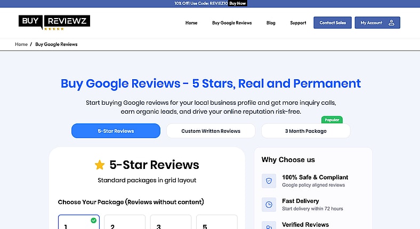Click the user profile icon in My Account

click(391, 23)
